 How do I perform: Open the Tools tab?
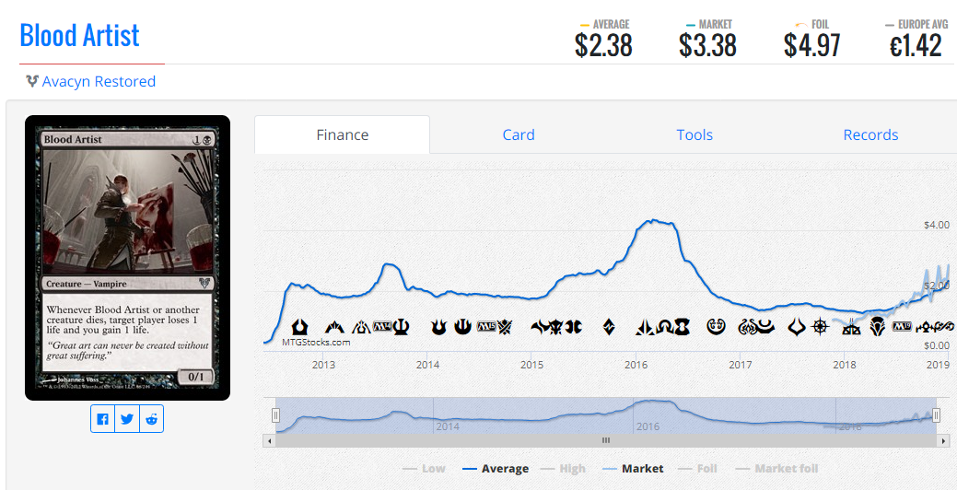[x=694, y=134]
